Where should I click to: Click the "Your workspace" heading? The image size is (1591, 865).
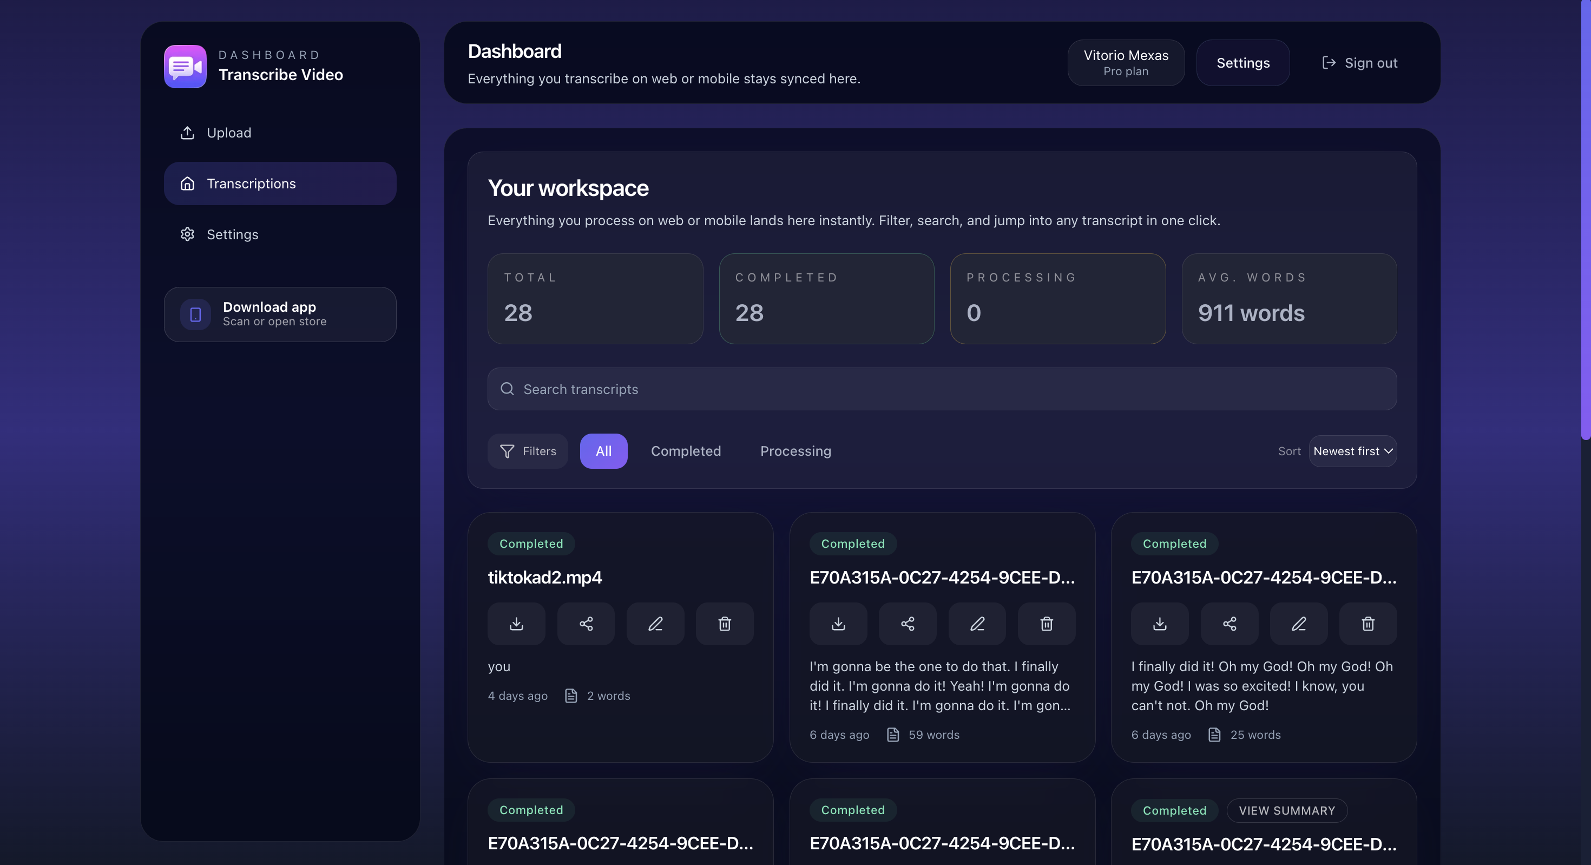click(568, 188)
